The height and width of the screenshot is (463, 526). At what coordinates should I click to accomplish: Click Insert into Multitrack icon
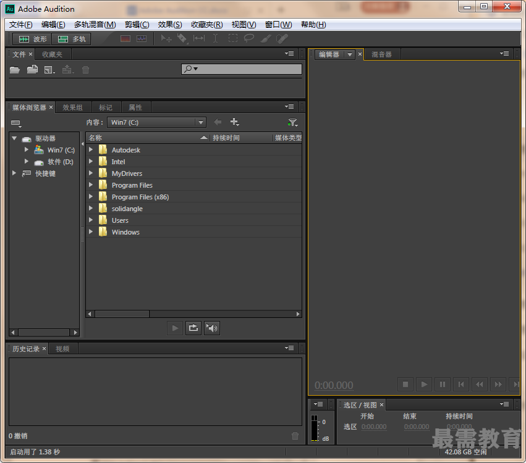pyautogui.click(x=68, y=69)
